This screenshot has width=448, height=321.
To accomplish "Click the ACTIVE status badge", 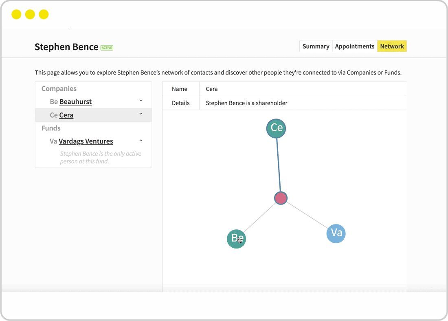I will (107, 48).
